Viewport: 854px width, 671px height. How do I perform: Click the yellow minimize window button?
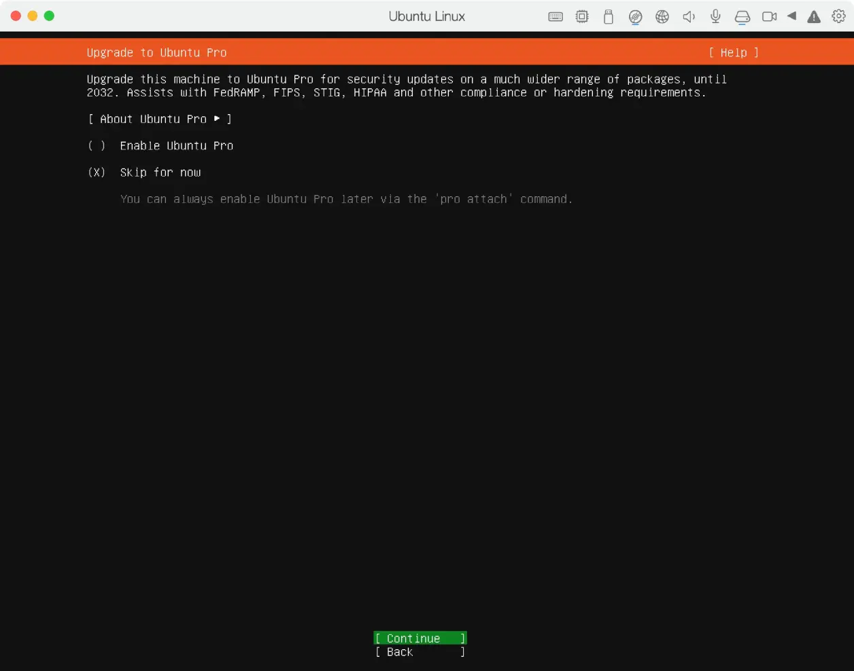click(33, 16)
